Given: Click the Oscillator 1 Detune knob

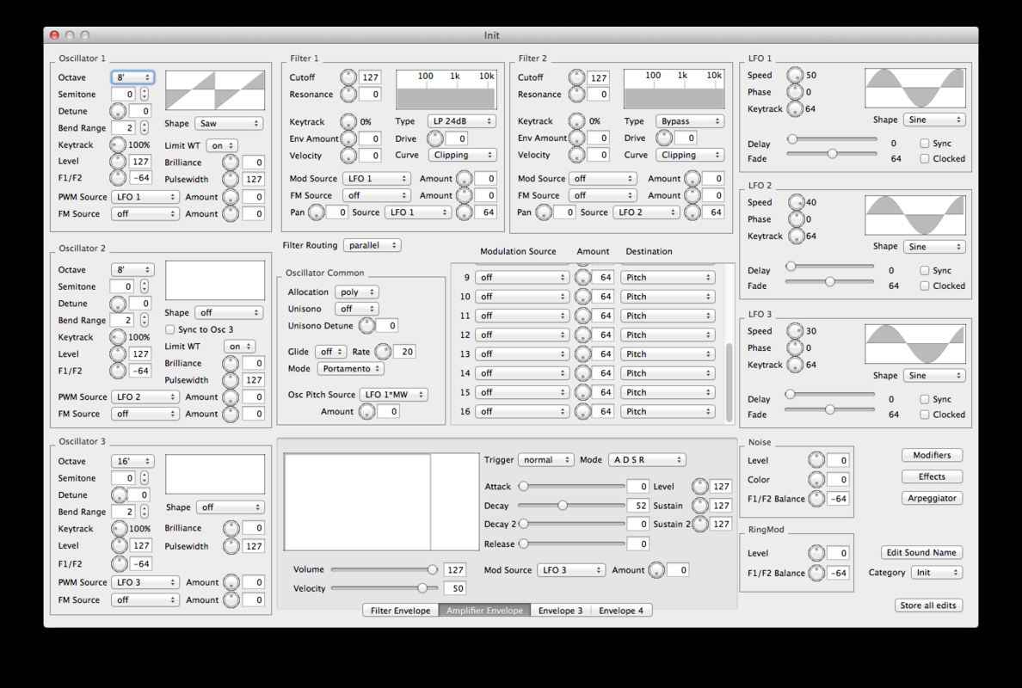Looking at the screenshot, I should pos(119,111).
